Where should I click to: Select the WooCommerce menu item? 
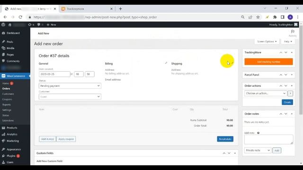tap(15, 76)
